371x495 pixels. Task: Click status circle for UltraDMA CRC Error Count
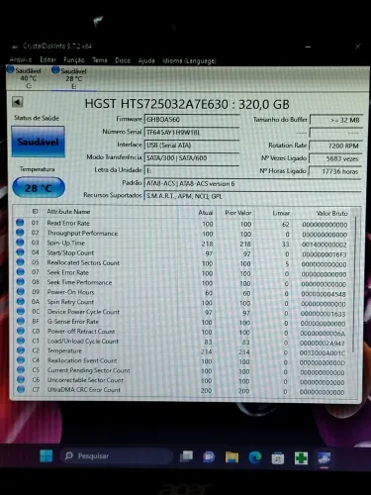(x=21, y=389)
